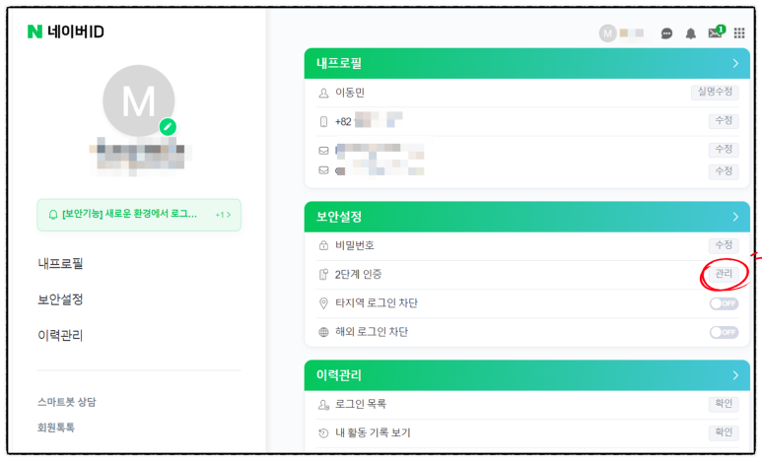Expand the 내프로필 section header arrow
762x461 pixels.
(x=735, y=63)
